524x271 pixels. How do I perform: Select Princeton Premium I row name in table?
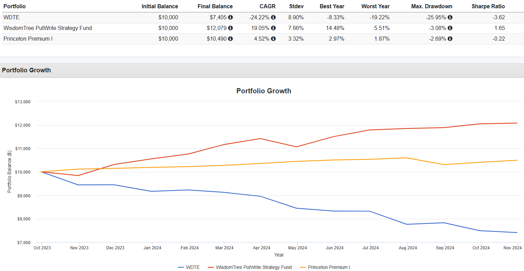tap(28, 39)
